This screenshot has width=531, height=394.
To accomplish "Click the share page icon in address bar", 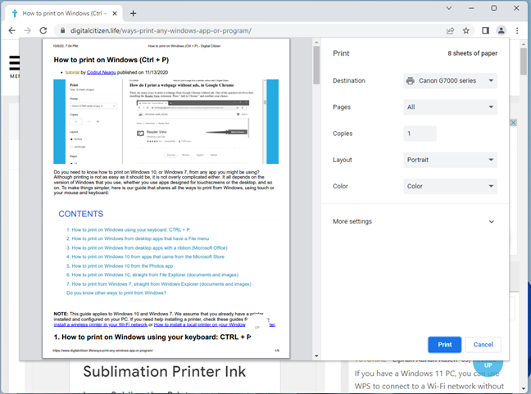I will pyautogui.click(x=450, y=31).
